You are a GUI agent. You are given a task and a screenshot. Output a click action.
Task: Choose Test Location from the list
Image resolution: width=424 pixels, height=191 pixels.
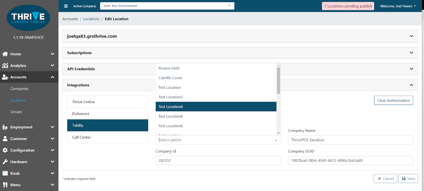pos(216,87)
